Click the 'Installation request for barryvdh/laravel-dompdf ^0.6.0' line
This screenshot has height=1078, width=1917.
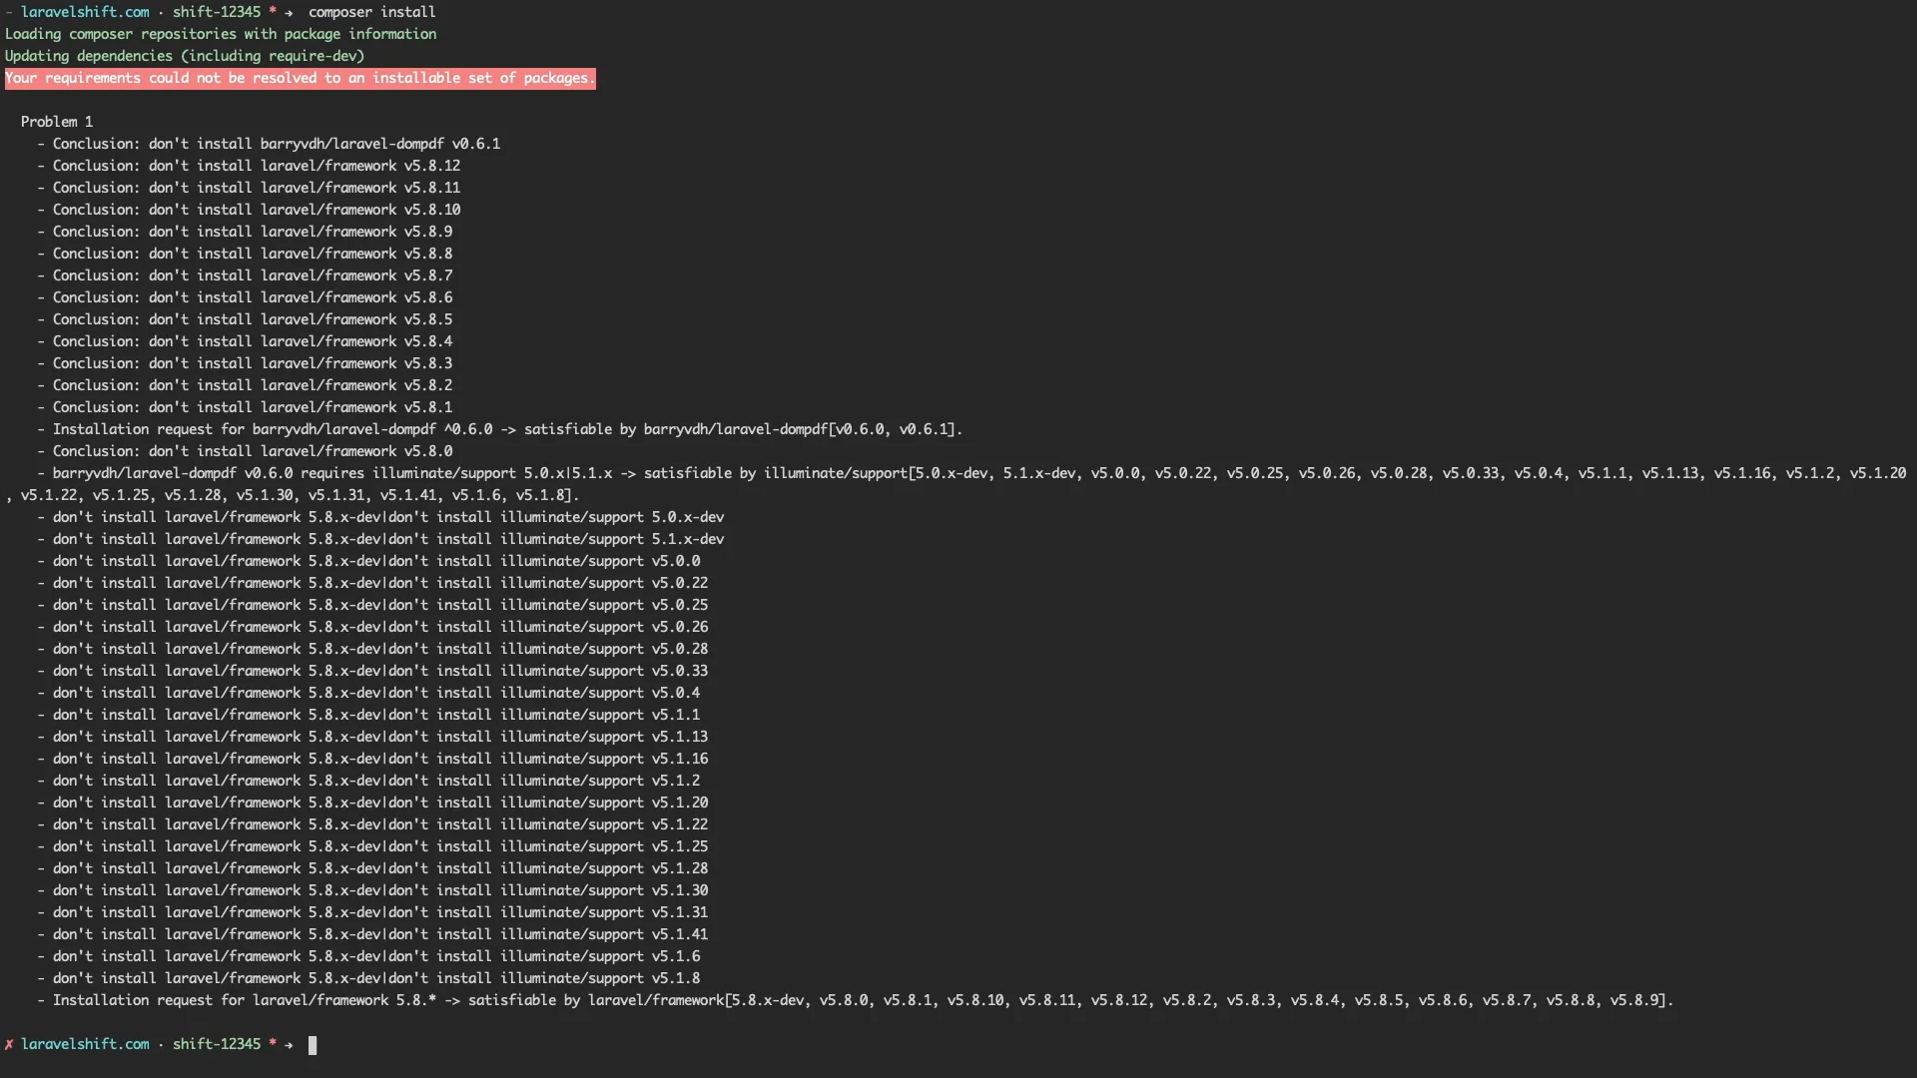pyautogui.click(x=507, y=429)
